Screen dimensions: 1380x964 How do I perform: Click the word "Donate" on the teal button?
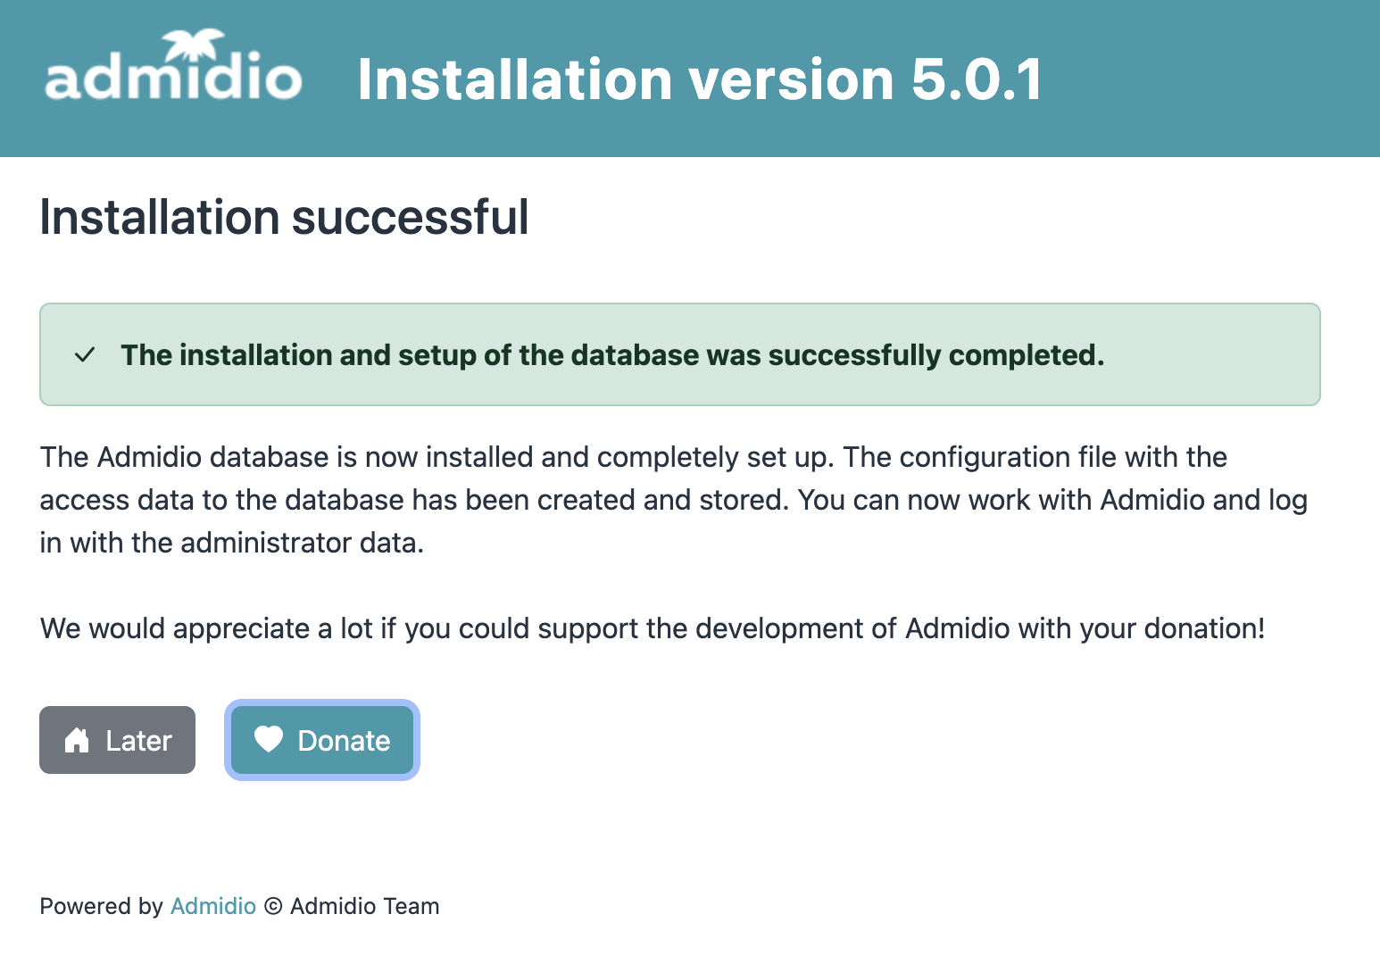[x=344, y=741]
